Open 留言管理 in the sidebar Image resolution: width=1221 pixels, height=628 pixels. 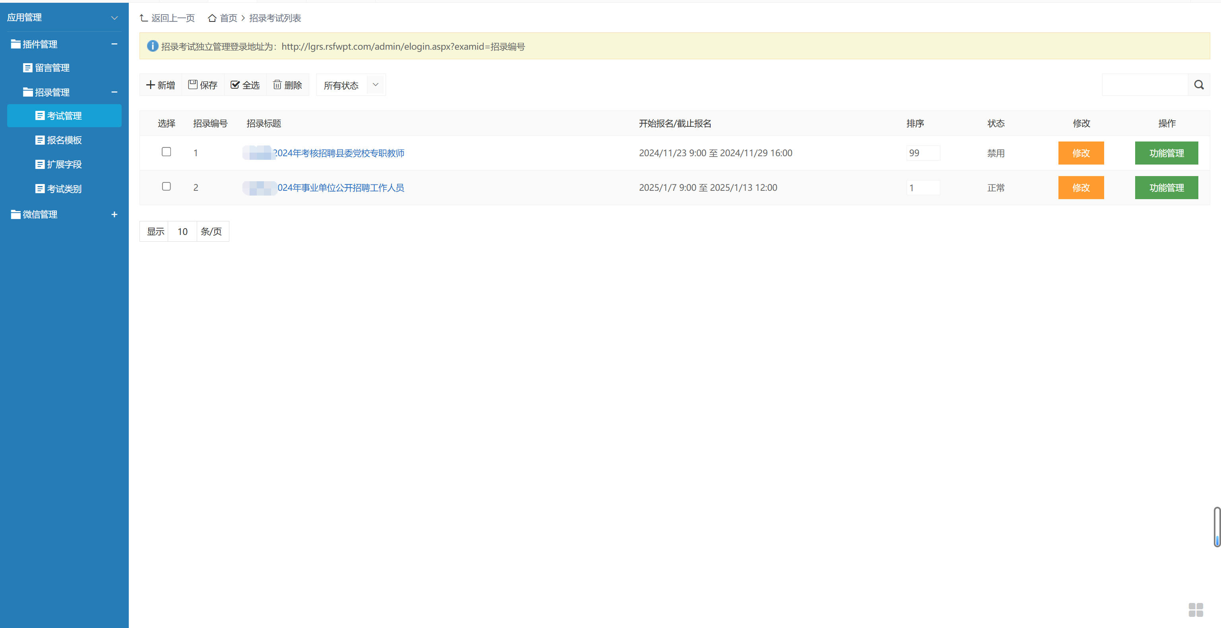52,68
